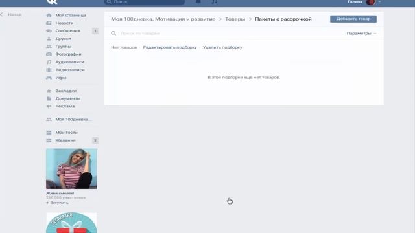
Task: Click the Сообщения unread counter badge
Action: pyautogui.click(x=95, y=31)
